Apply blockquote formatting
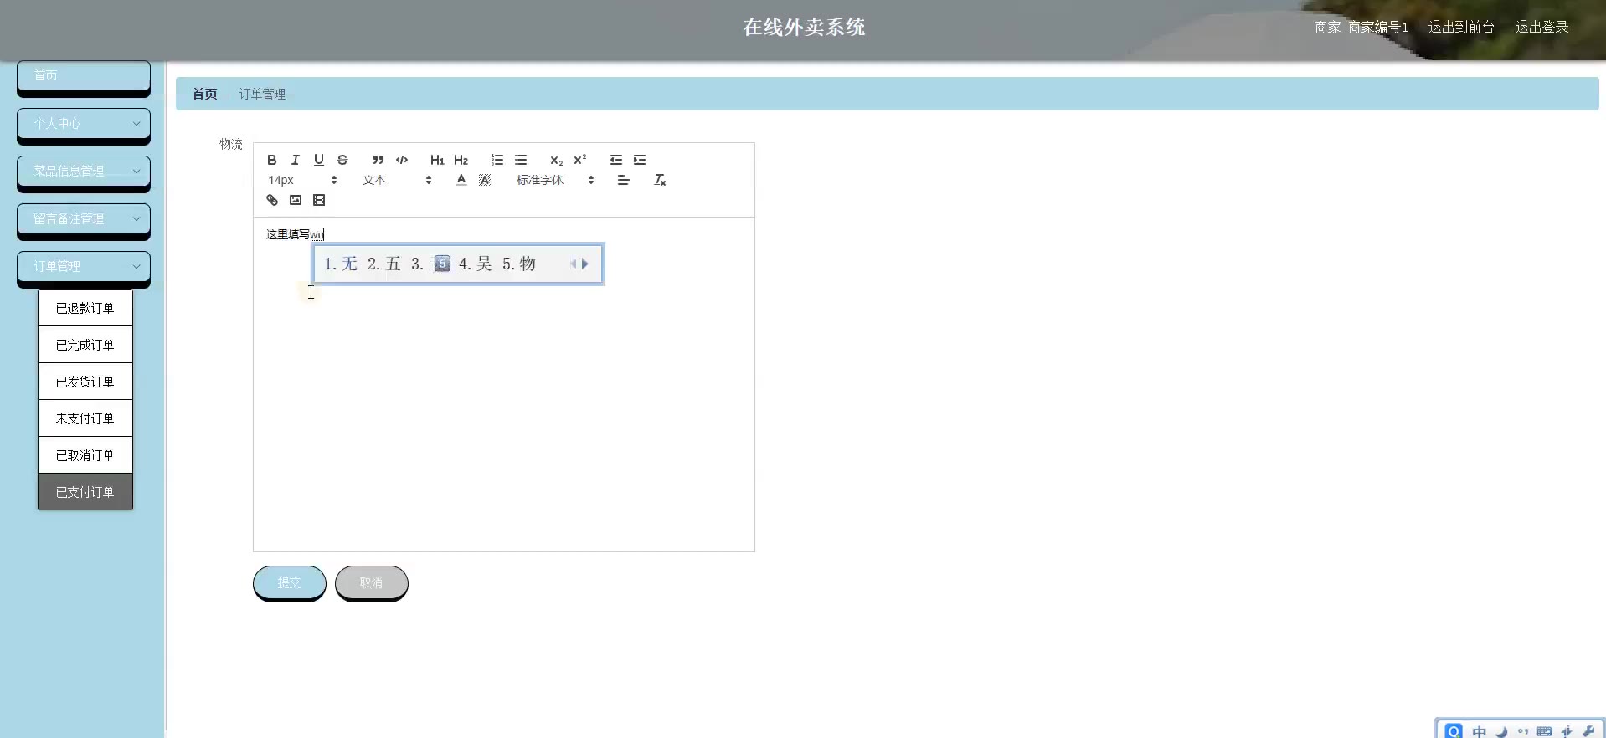1606x738 pixels. [378, 160]
